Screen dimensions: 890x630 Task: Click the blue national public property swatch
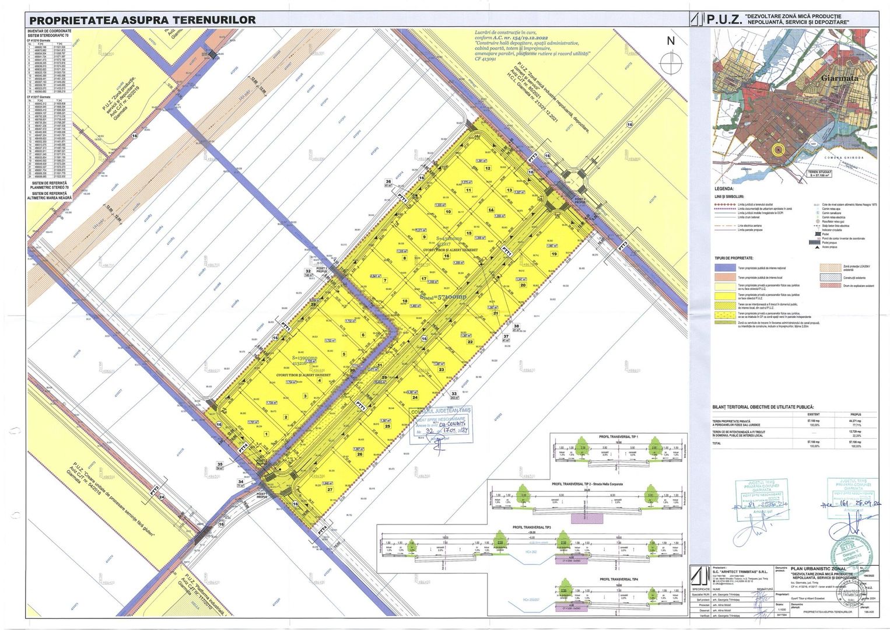pos(726,267)
